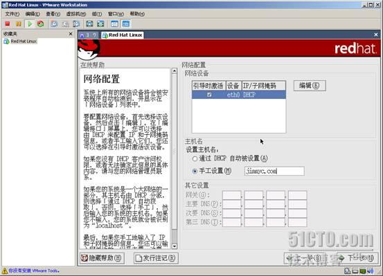Click the 你没有安装 VMware Tools status text
The height and width of the screenshot is (276, 383).
coord(34,270)
